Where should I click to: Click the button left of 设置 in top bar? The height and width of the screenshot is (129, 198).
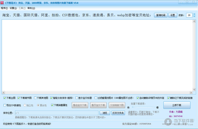click(161, 15)
